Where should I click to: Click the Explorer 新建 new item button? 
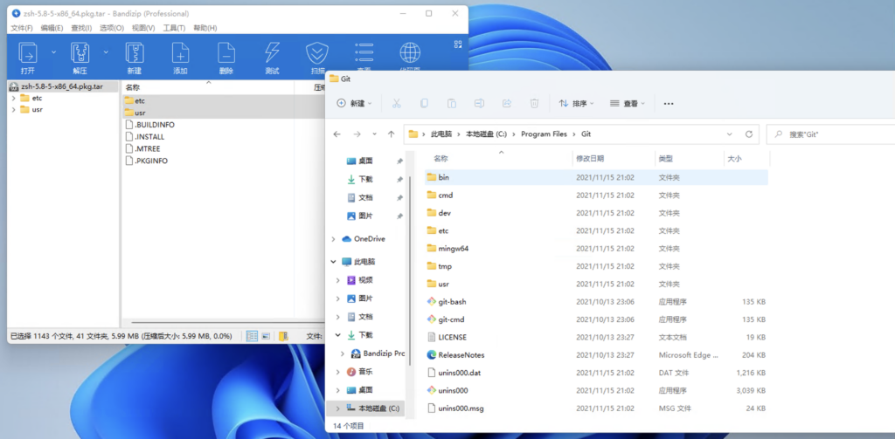(x=355, y=104)
